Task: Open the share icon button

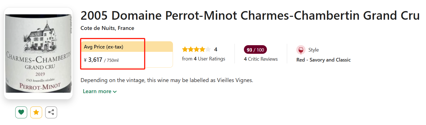Action: pos(51,112)
